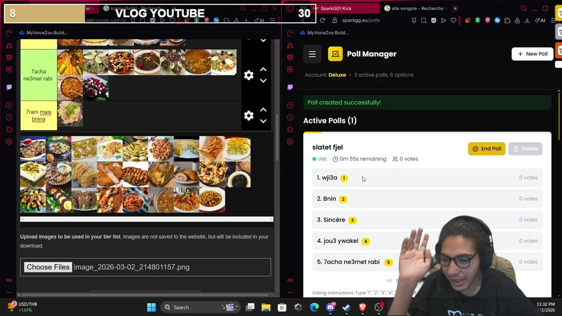Open the settings gear for 7ram mais bnina tier
The image size is (562, 316).
[x=249, y=115]
